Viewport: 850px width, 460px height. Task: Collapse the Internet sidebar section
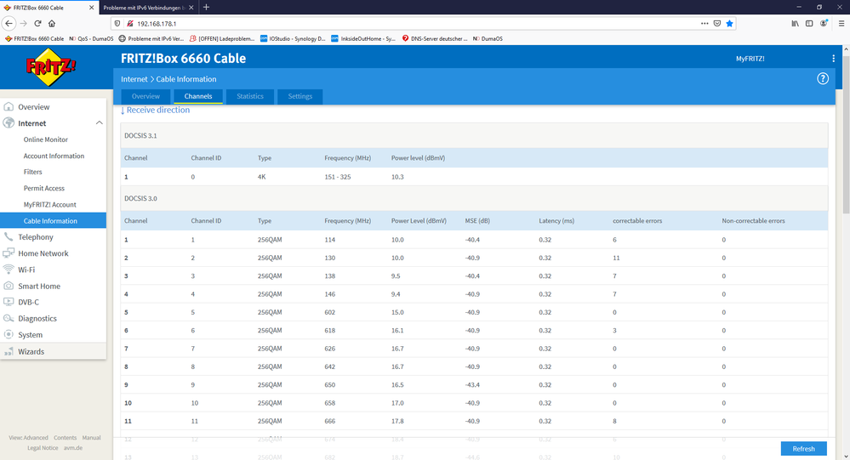(100, 123)
